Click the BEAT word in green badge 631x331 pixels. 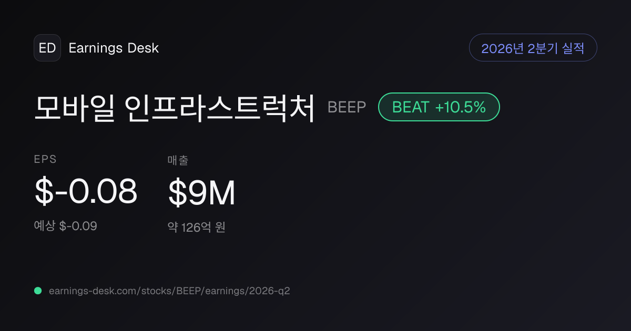coord(411,107)
